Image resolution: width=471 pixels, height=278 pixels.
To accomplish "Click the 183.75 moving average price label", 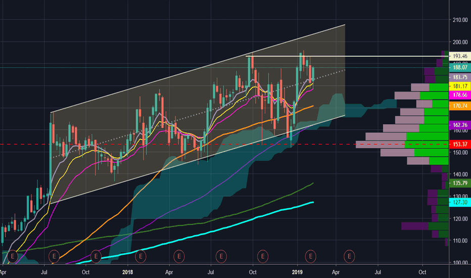I will pyautogui.click(x=460, y=77).
